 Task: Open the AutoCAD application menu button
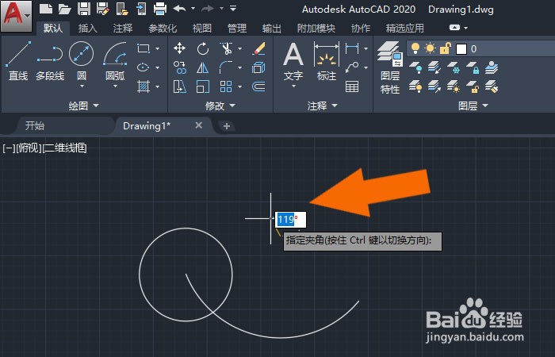click(x=16, y=16)
